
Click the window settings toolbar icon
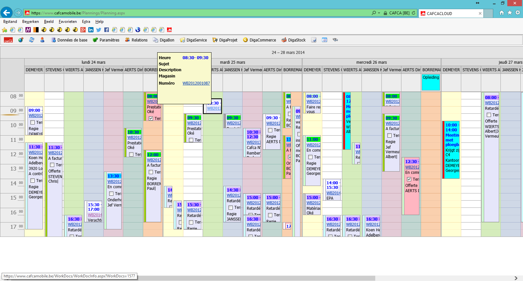click(x=325, y=40)
